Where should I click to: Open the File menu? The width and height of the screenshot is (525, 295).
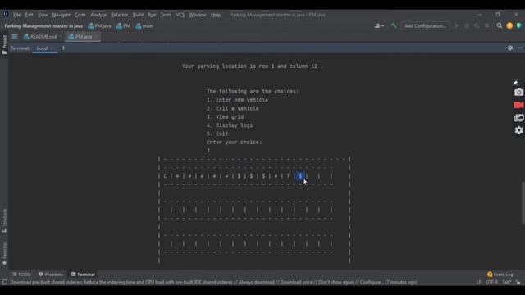click(16, 15)
